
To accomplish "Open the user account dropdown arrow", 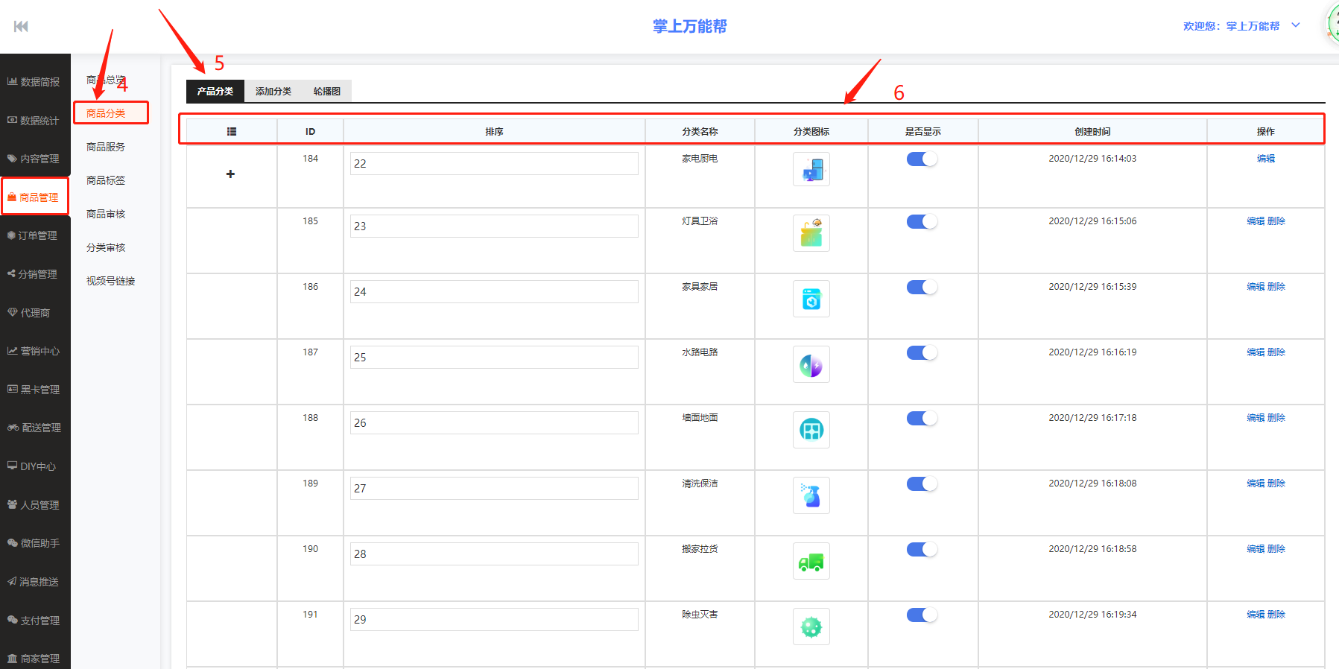I will (1296, 25).
